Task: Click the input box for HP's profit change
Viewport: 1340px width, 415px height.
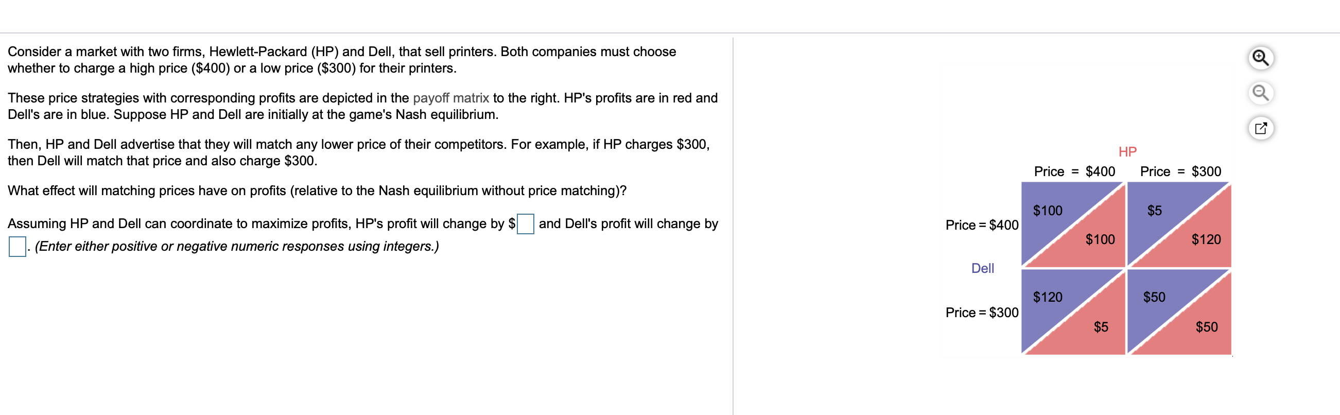Action: click(x=525, y=224)
